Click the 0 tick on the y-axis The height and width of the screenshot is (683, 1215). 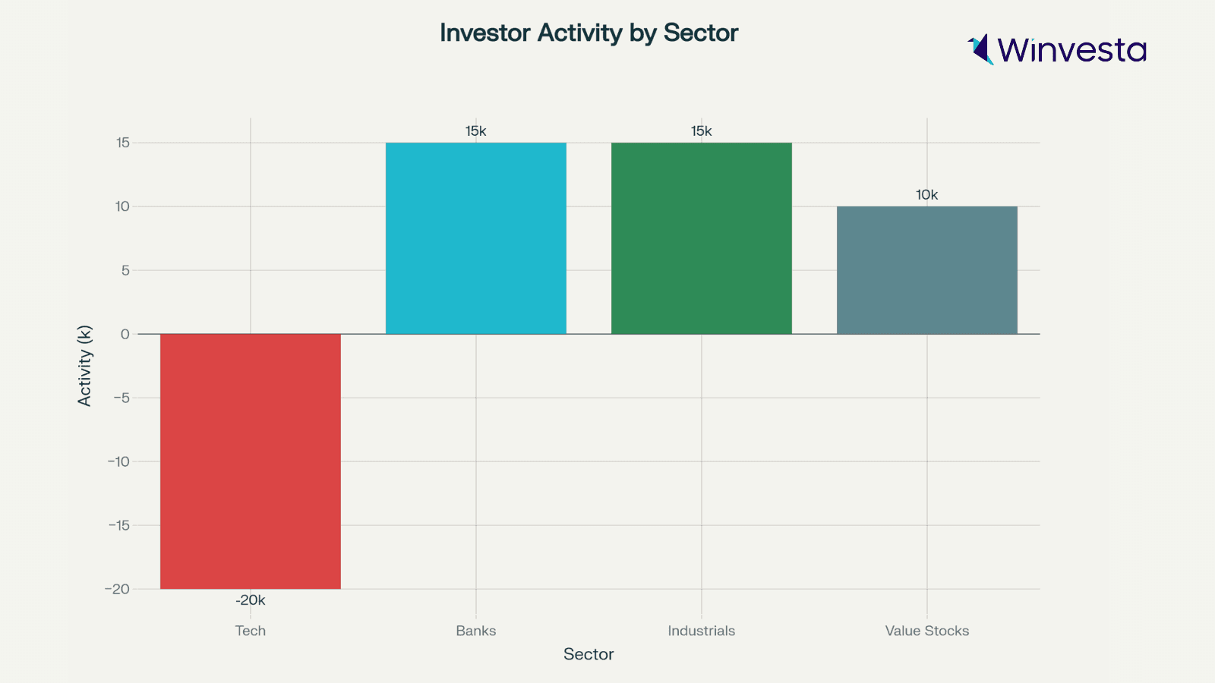coord(125,334)
